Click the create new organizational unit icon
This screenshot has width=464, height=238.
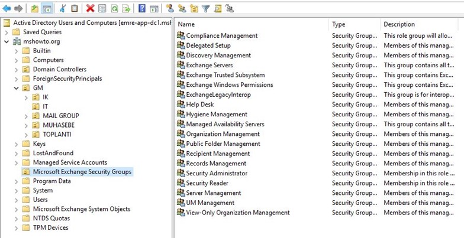[x=194, y=8]
